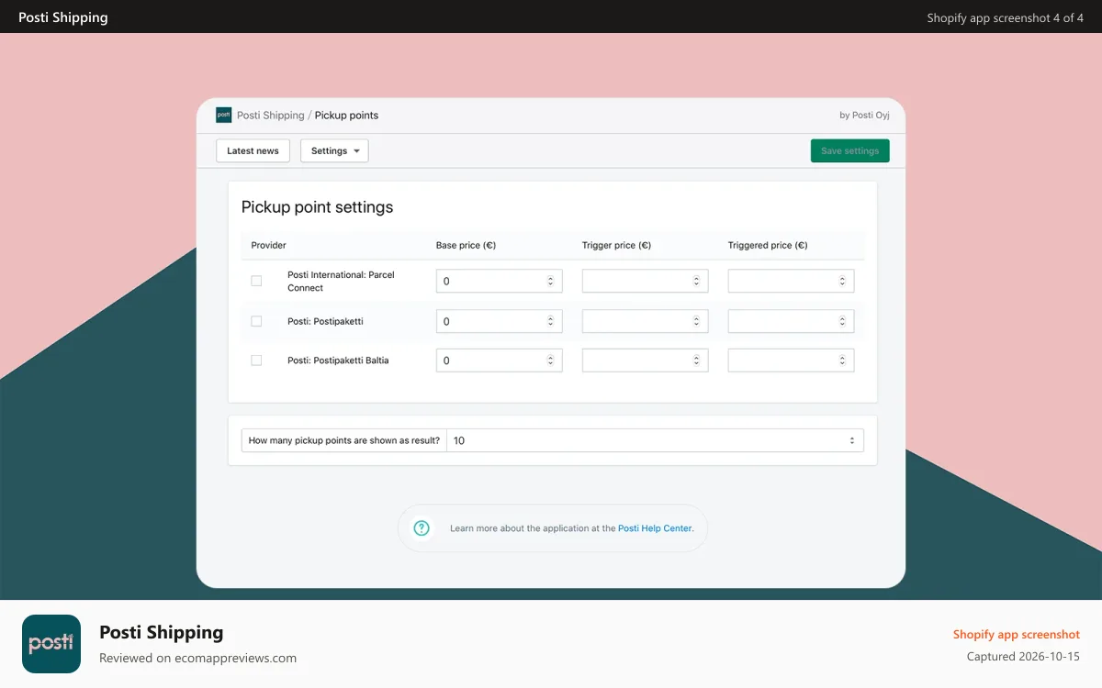Click the 'Posti International: Parcel Connect' label

(x=341, y=281)
